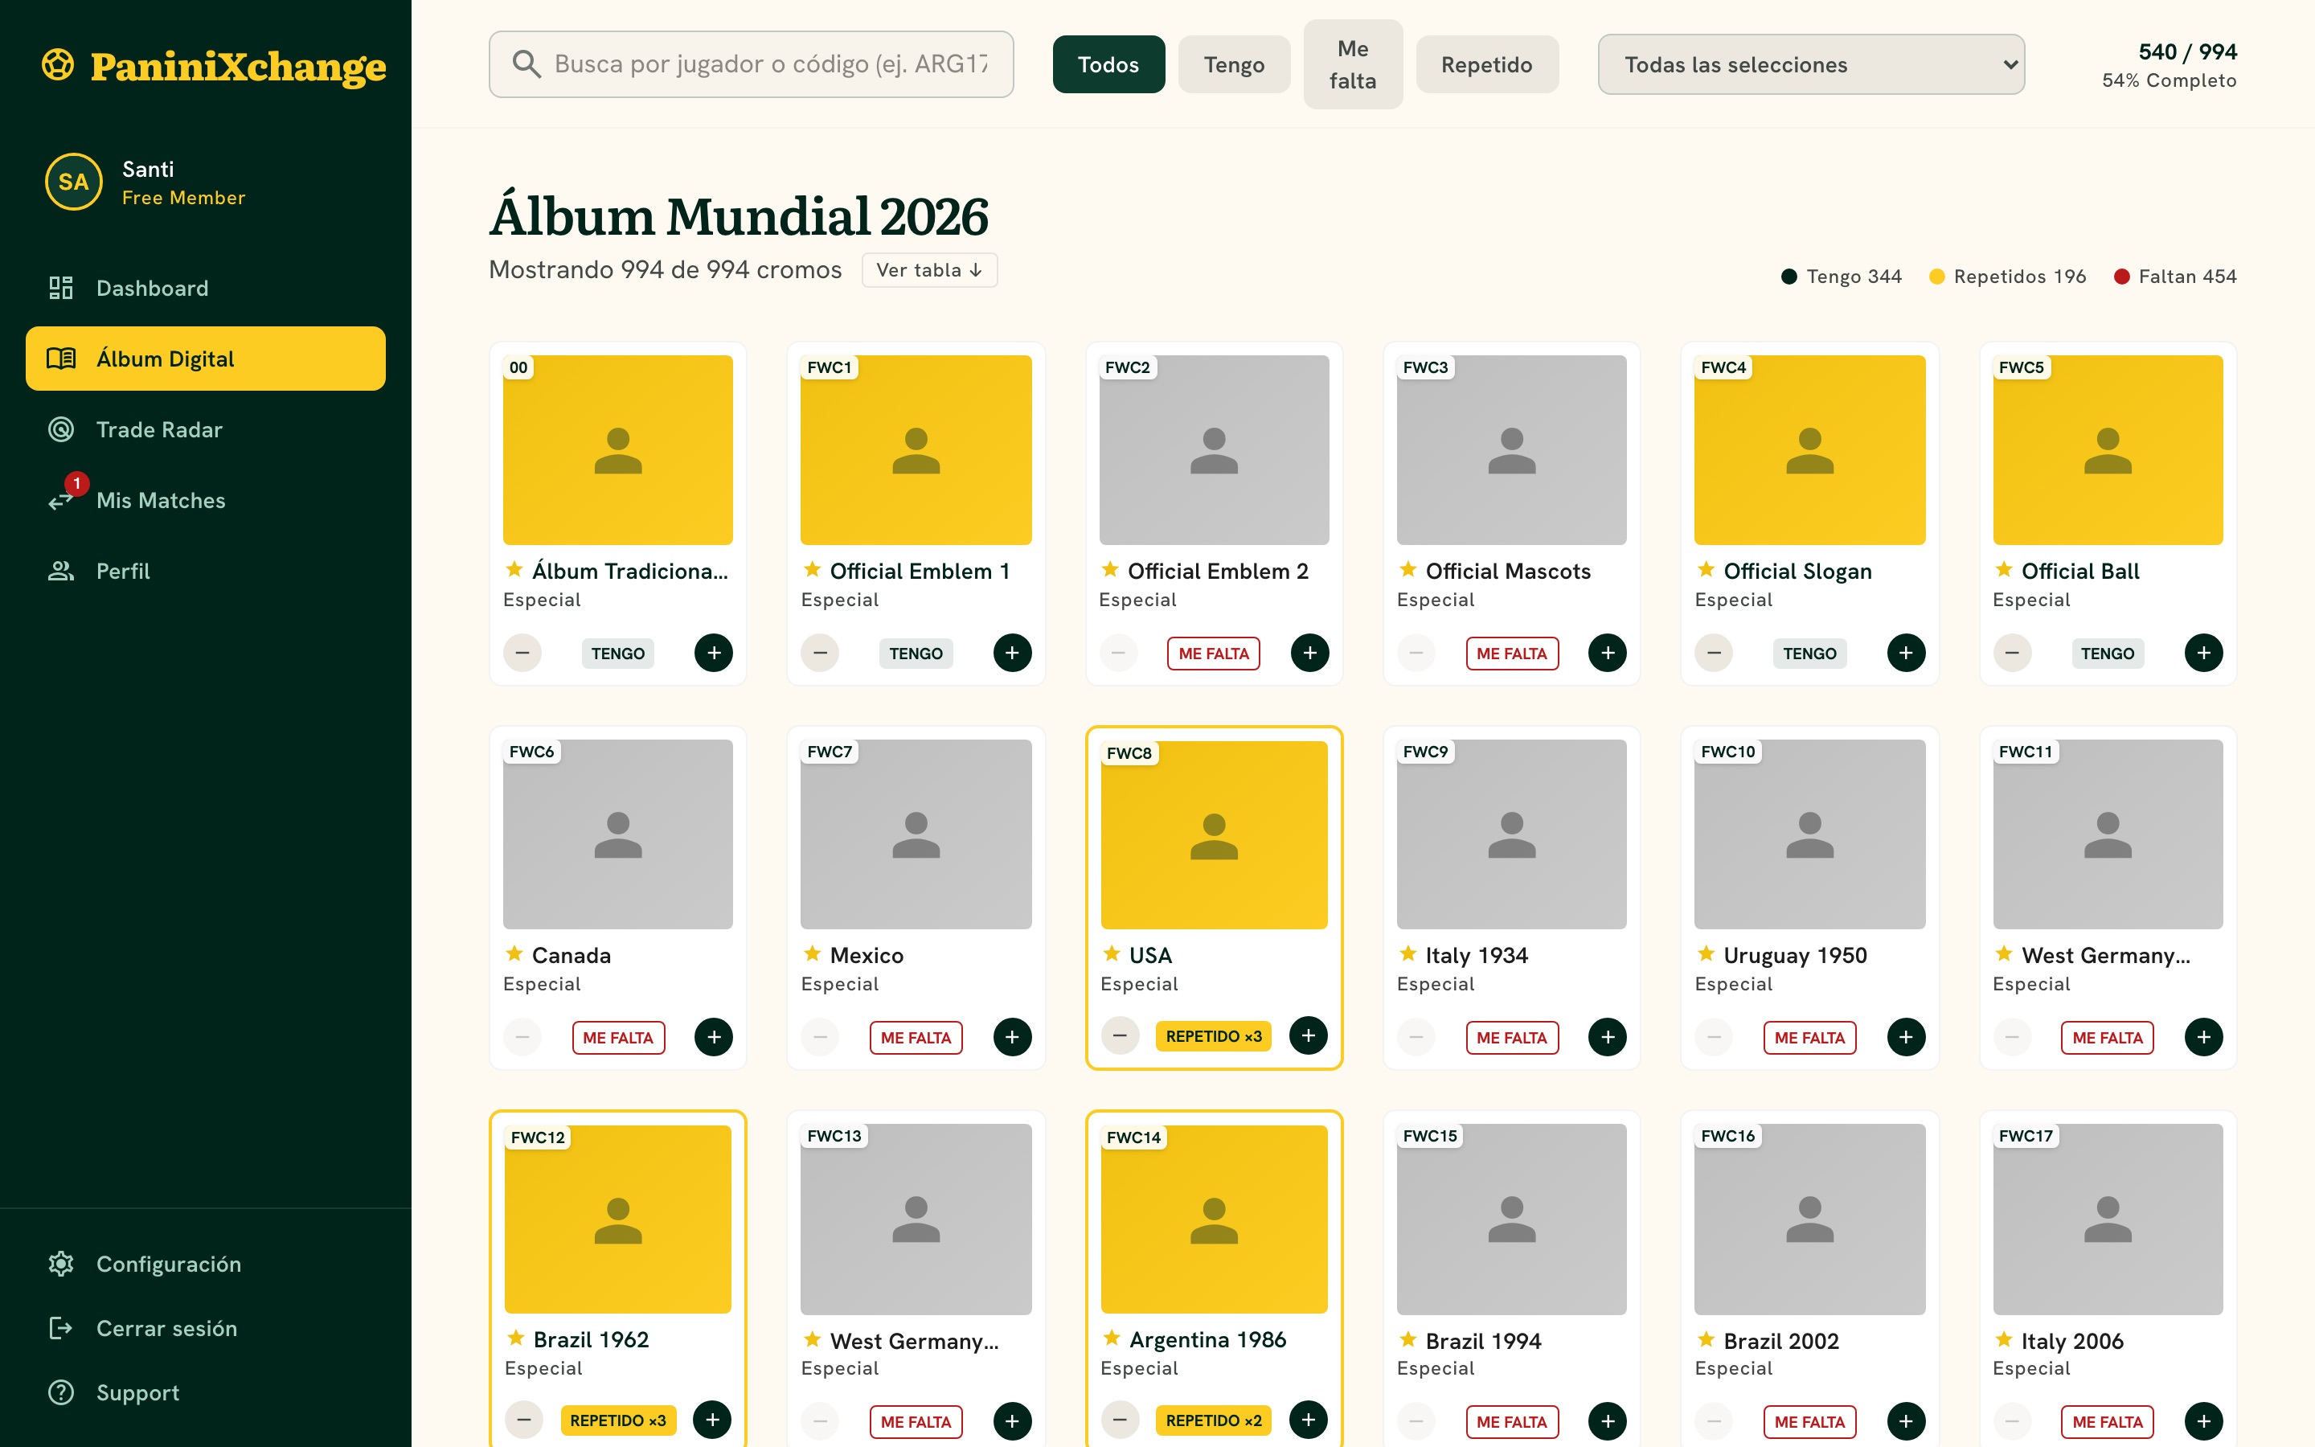Screen dimensions: 2315x1447
Task: Open Mis Matches with notification badge
Action: coord(206,501)
